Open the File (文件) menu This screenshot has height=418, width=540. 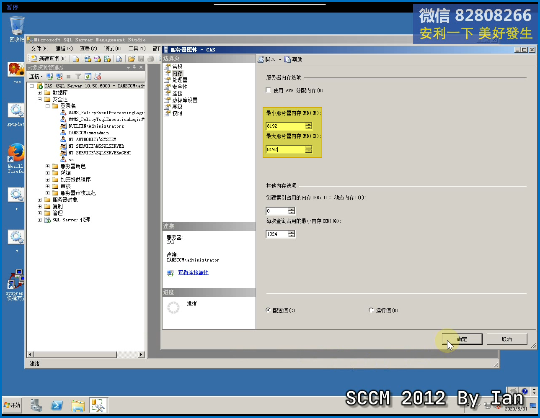tap(39, 49)
